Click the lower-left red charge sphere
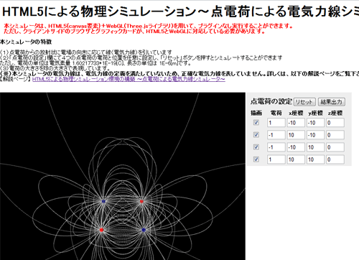Viewport: 359px width, 260px height. [x=101, y=230]
